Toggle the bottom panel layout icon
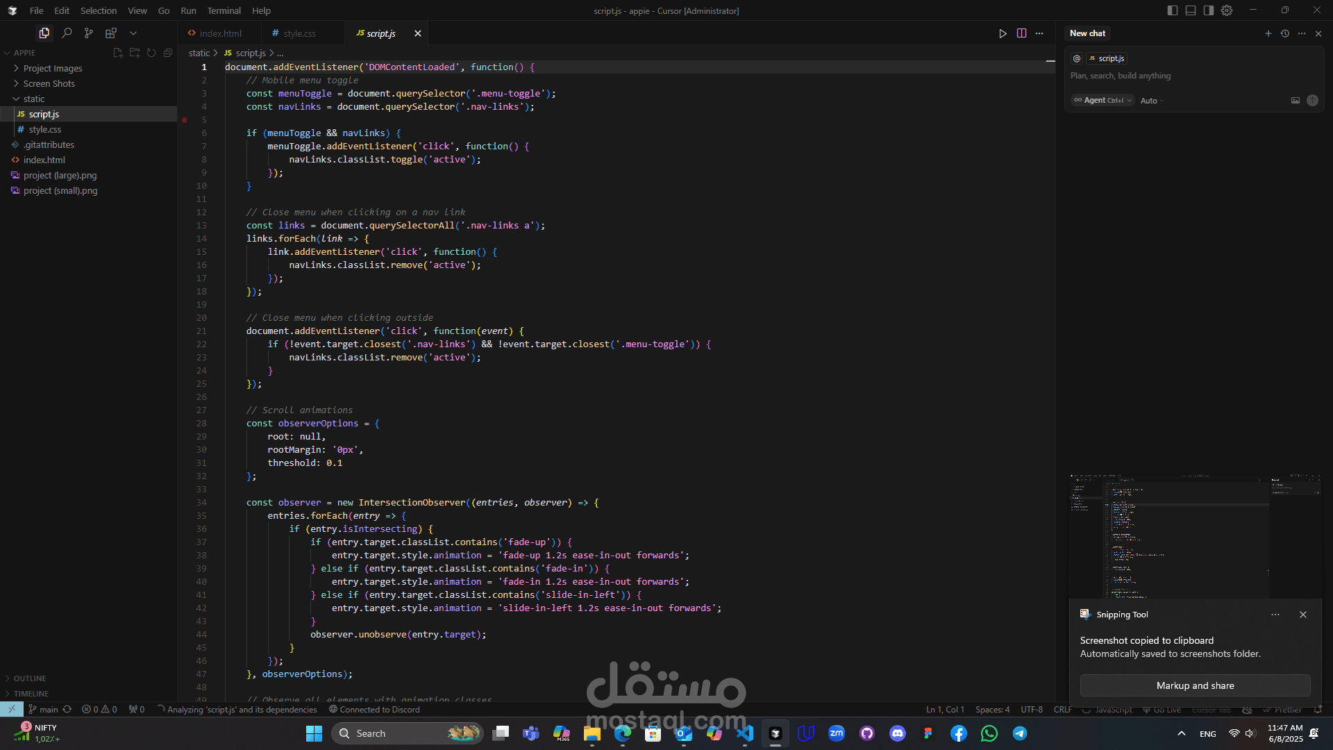 point(1191,10)
